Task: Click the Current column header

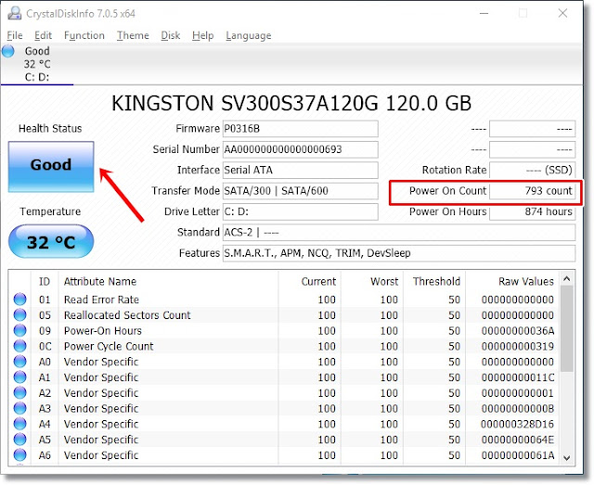Action: (309, 281)
